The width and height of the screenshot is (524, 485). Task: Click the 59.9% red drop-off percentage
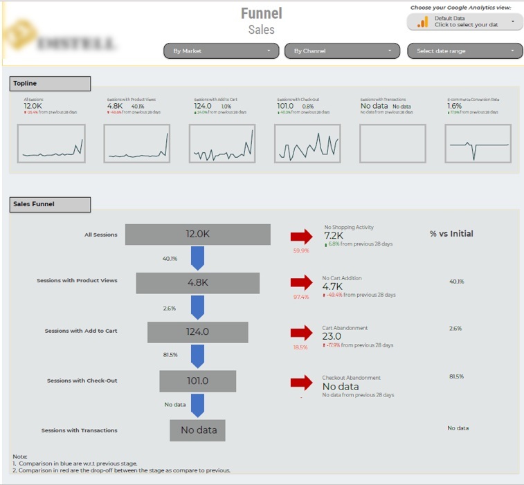coord(301,250)
